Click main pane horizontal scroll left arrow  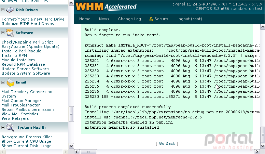[x=77, y=152]
